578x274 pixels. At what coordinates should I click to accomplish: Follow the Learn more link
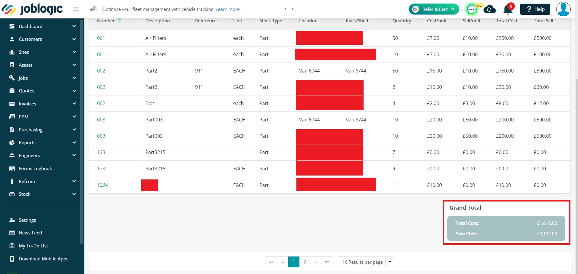228,9
